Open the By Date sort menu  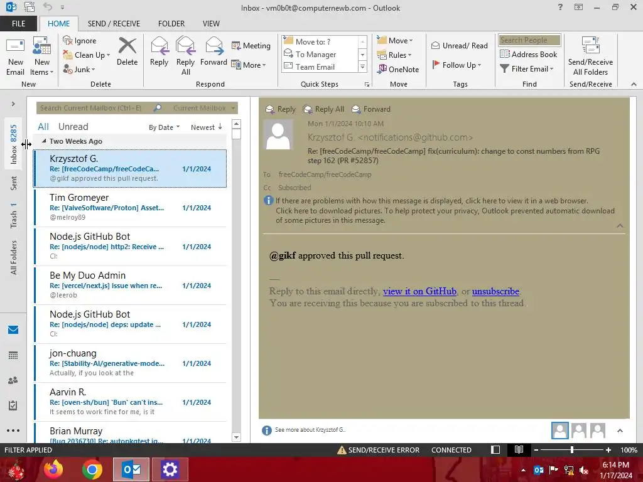tap(164, 127)
